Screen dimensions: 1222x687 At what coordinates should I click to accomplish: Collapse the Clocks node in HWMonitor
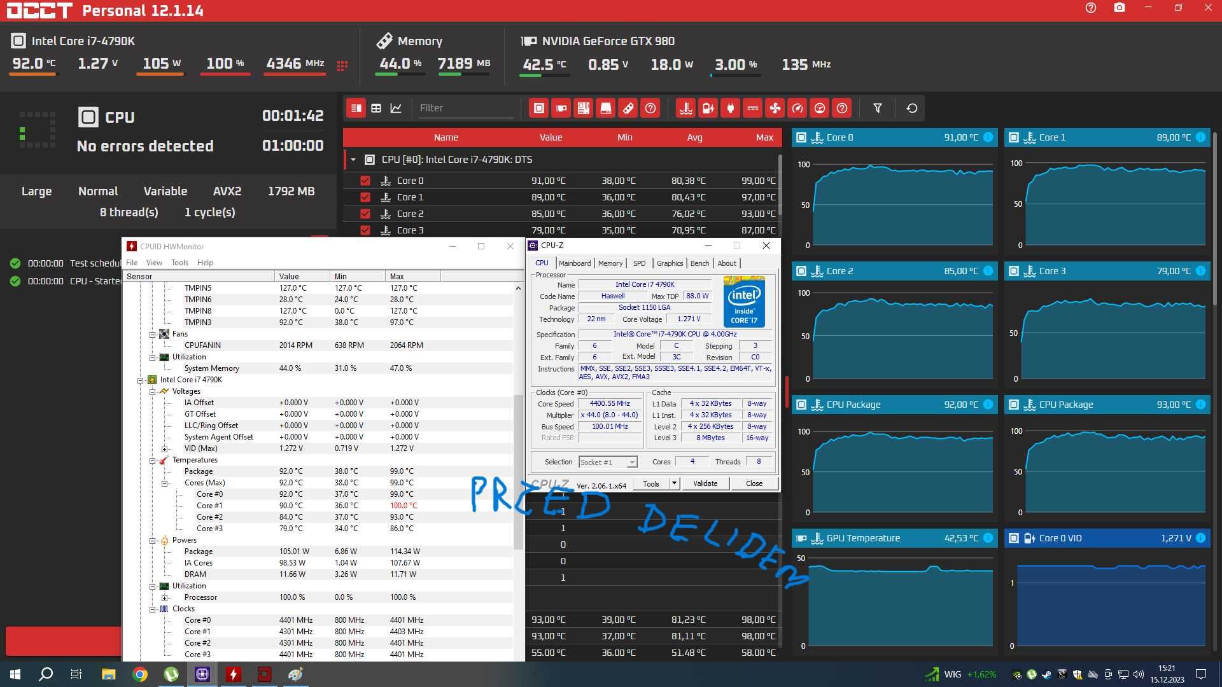[153, 609]
